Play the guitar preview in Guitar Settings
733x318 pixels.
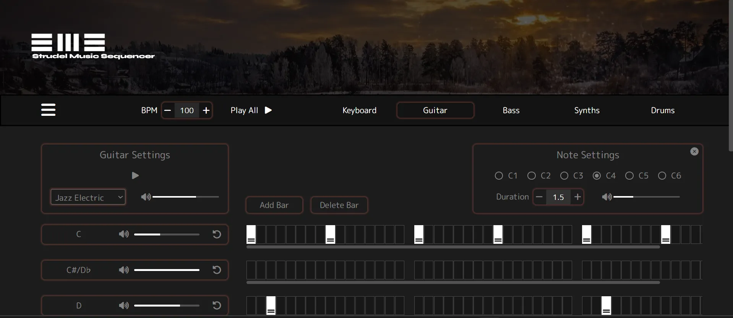135,175
